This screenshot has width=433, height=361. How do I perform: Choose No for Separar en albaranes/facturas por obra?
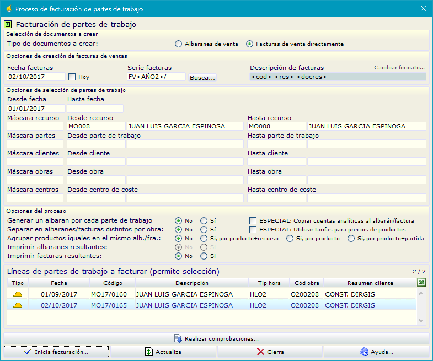point(178,230)
